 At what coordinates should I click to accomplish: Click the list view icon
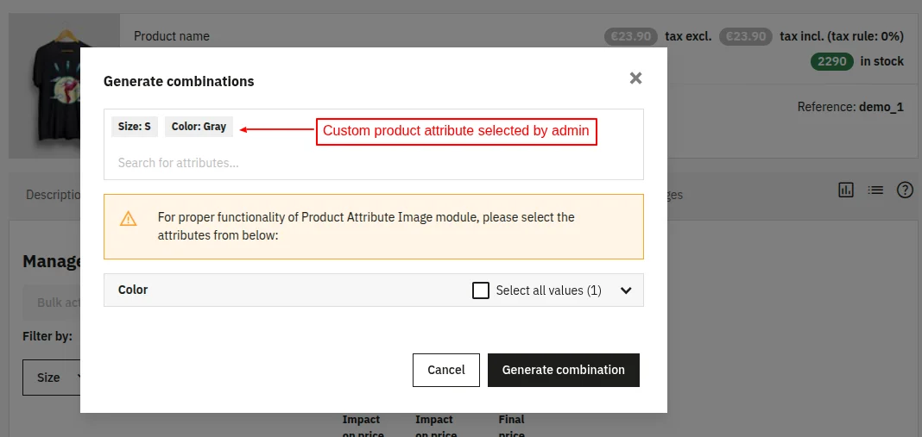tap(875, 190)
